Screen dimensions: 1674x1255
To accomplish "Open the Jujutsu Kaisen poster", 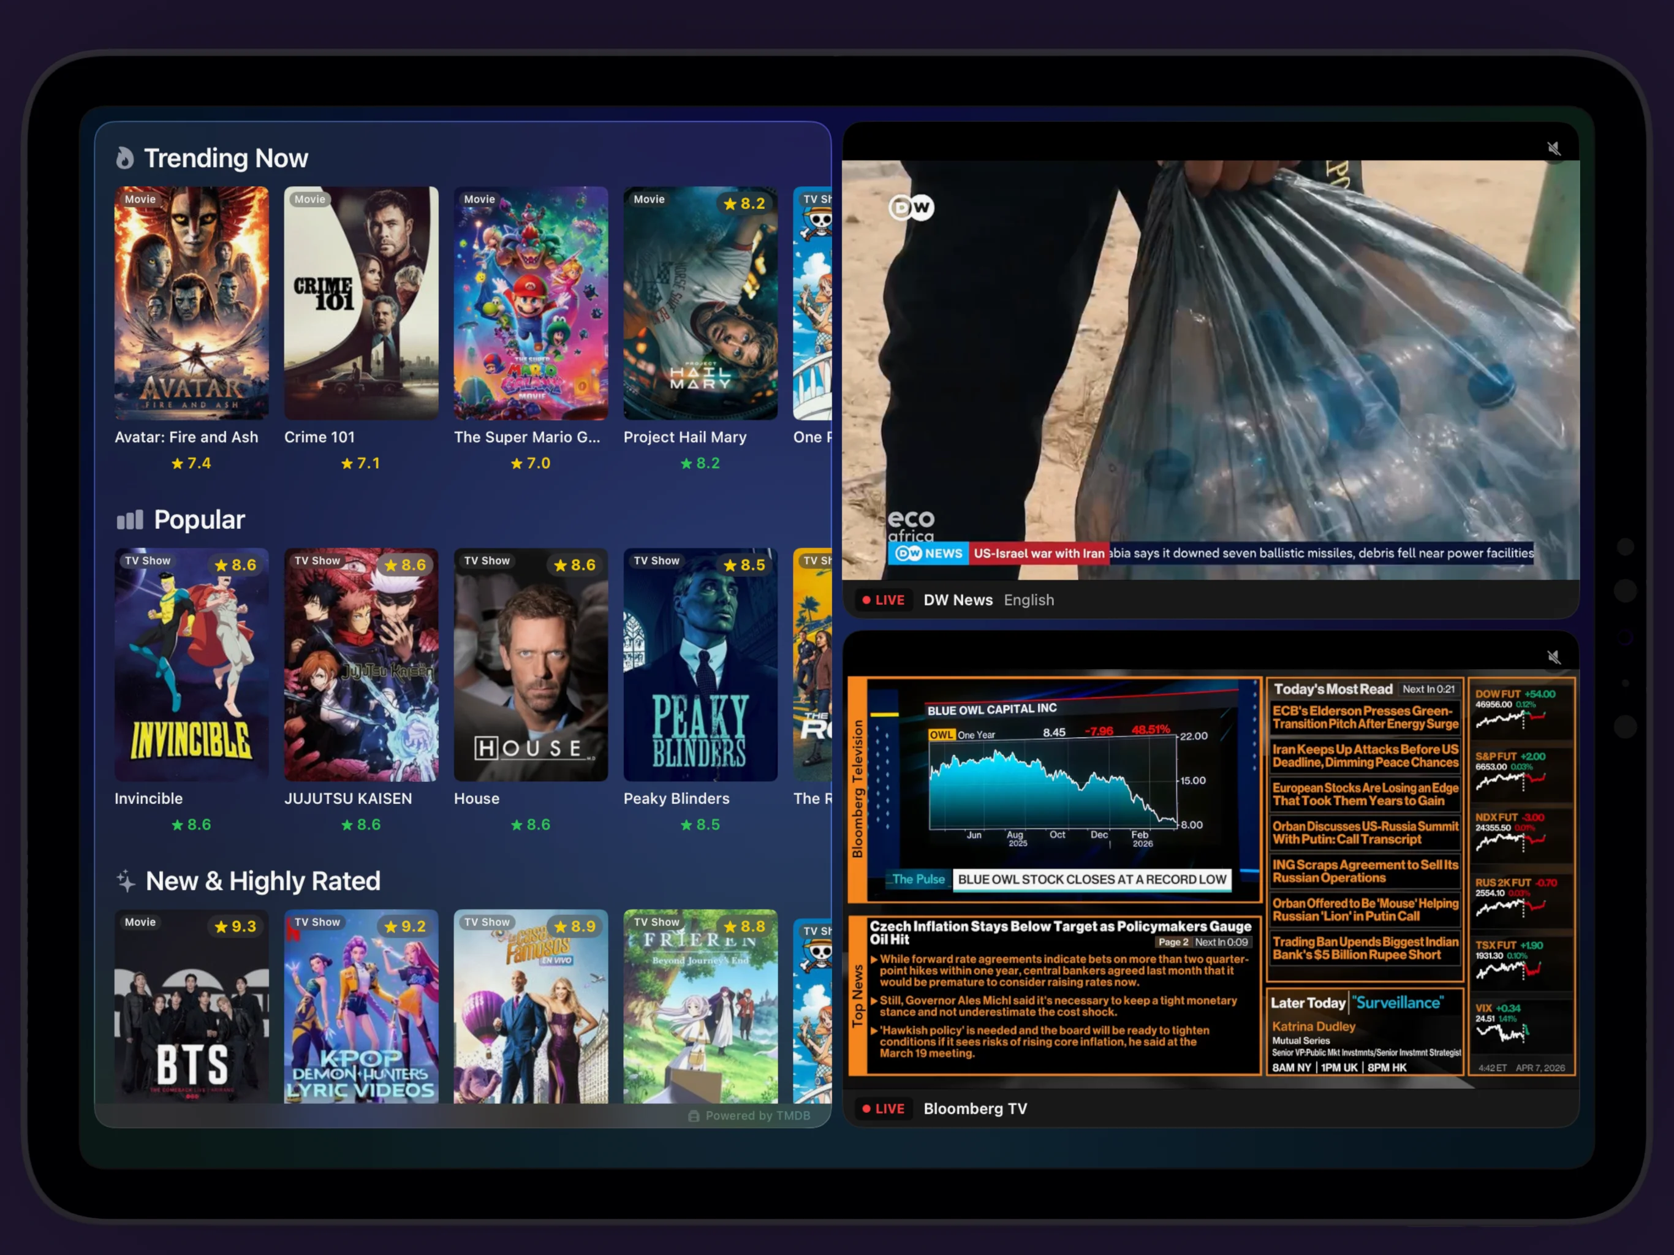I will (x=361, y=665).
